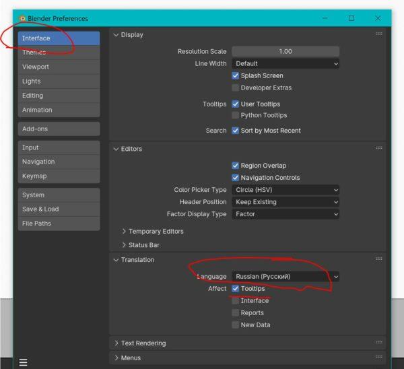Uncheck Affect Tooltips translation checkbox
Viewport: 404px width, 369px height.
[235, 289]
